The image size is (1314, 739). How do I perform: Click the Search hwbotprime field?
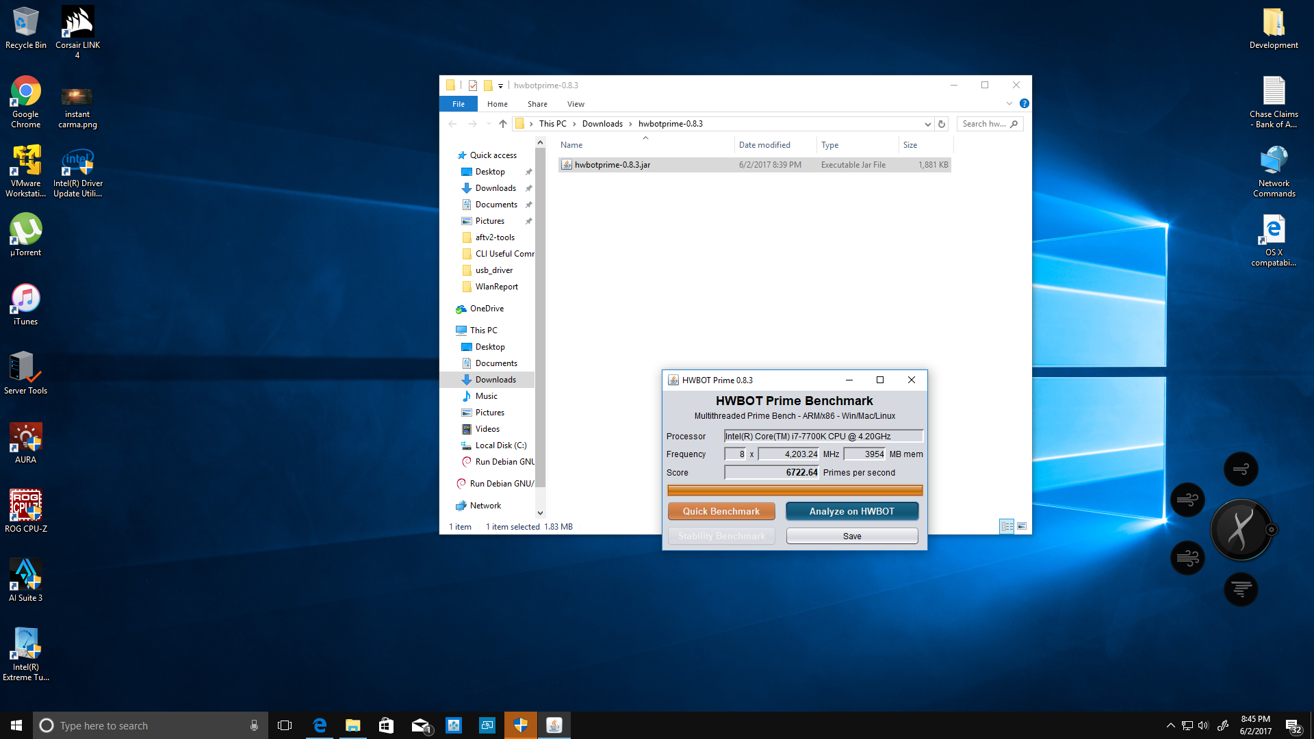[x=990, y=124]
